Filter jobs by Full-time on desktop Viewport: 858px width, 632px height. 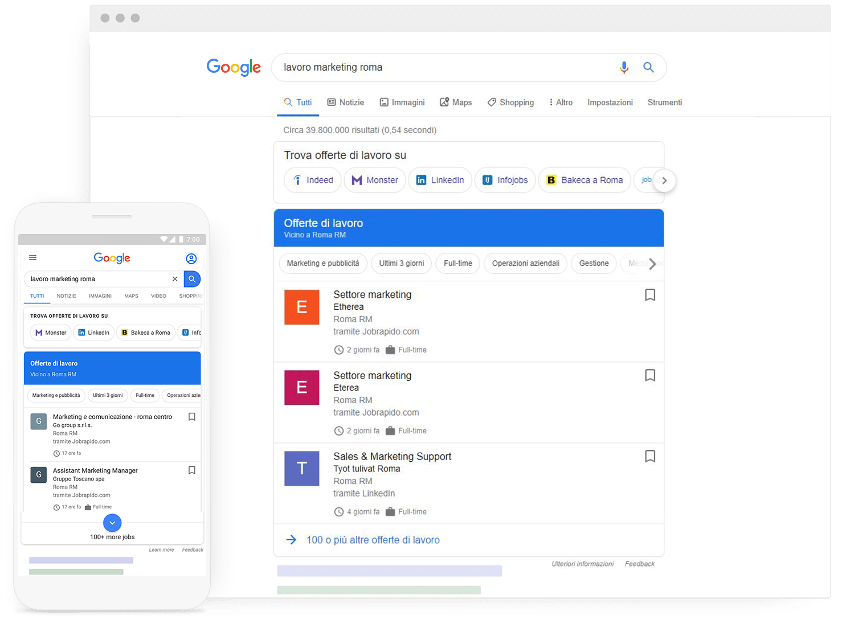pyautogui.click(x=458, y=264)
